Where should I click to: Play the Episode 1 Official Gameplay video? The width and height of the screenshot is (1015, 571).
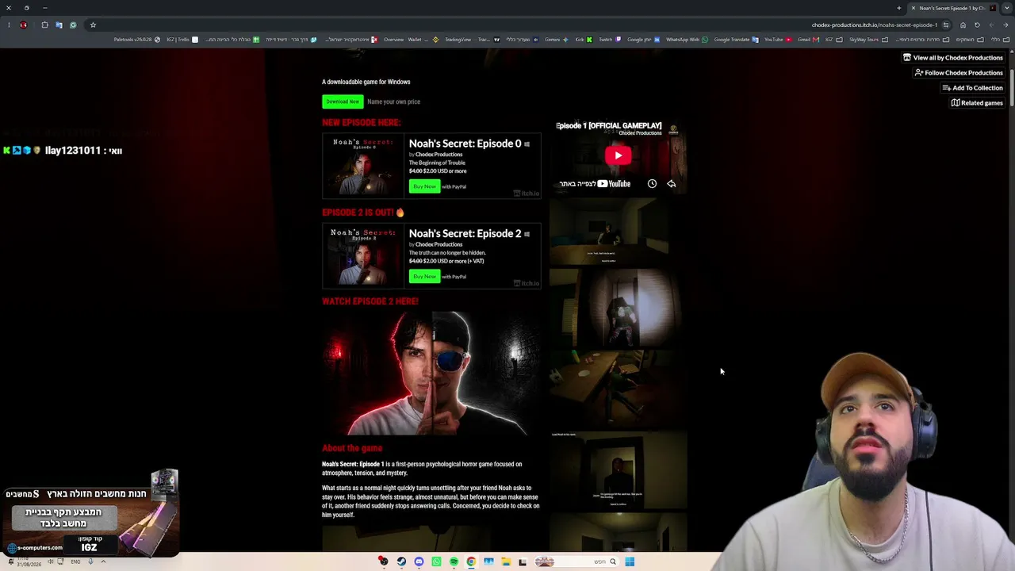619,155
